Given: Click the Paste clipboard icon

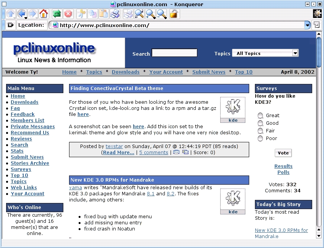Looking at the screenshot, I should click(103, 14).
